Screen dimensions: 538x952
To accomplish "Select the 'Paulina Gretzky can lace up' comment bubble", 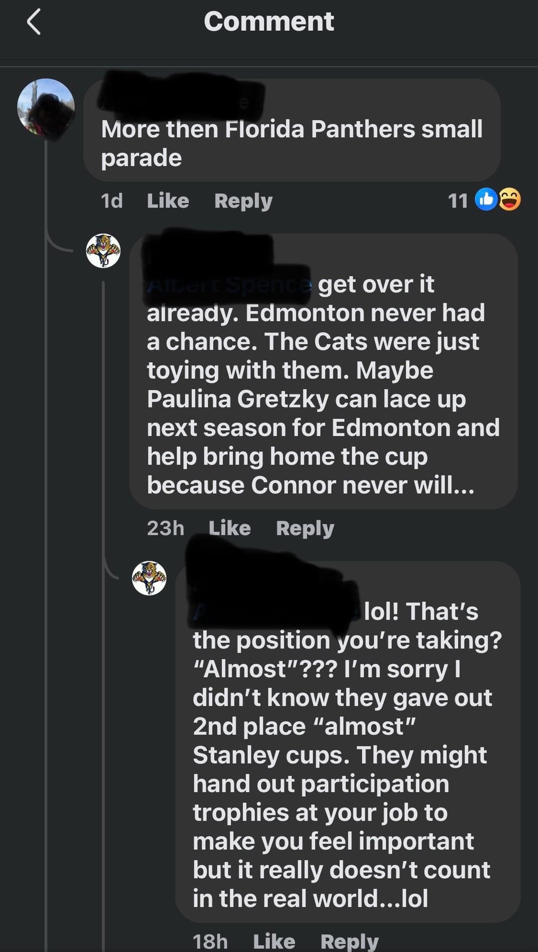I will coord(323,371).
